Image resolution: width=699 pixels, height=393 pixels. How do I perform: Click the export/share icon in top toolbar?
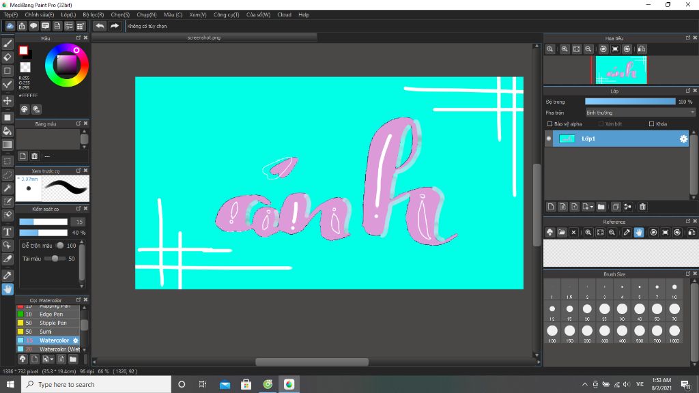pos(21,26)
